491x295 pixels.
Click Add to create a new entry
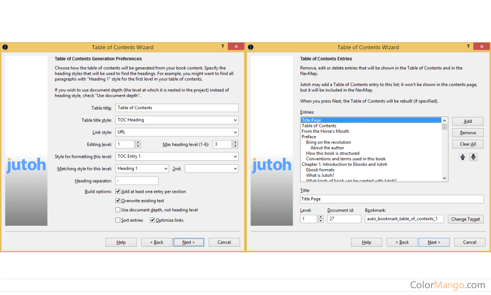[468, 121]
